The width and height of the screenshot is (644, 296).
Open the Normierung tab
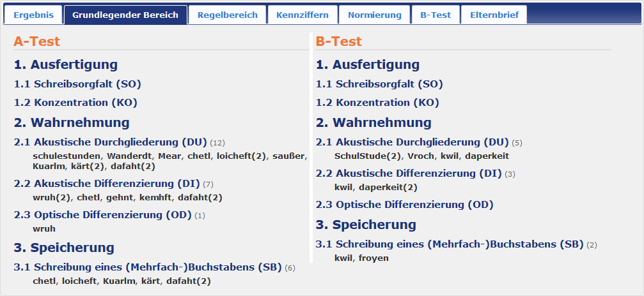coord(375,15)
